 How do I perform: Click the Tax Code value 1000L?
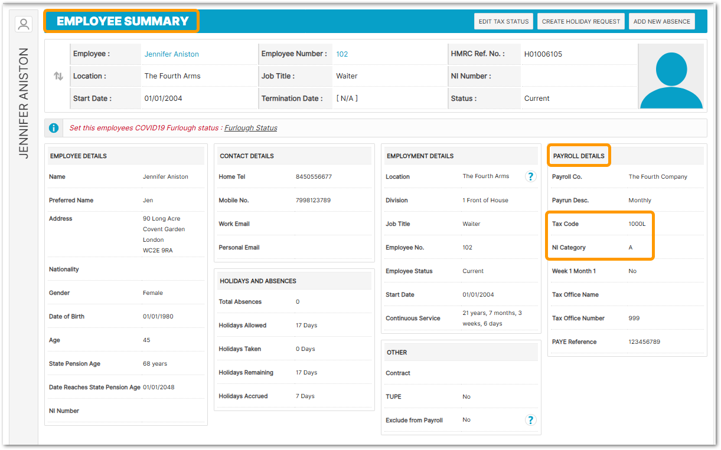637,224
